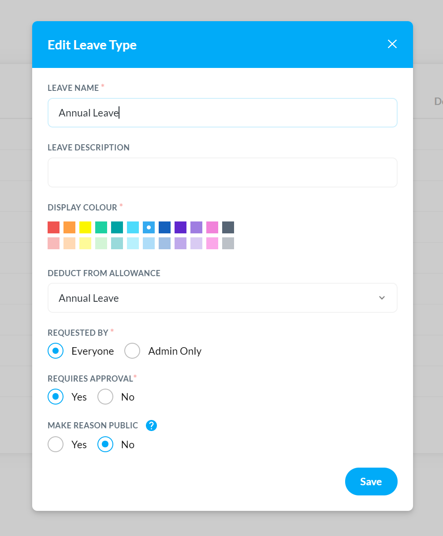
Task: Select Everyone radio button
Action: point(56,351)
